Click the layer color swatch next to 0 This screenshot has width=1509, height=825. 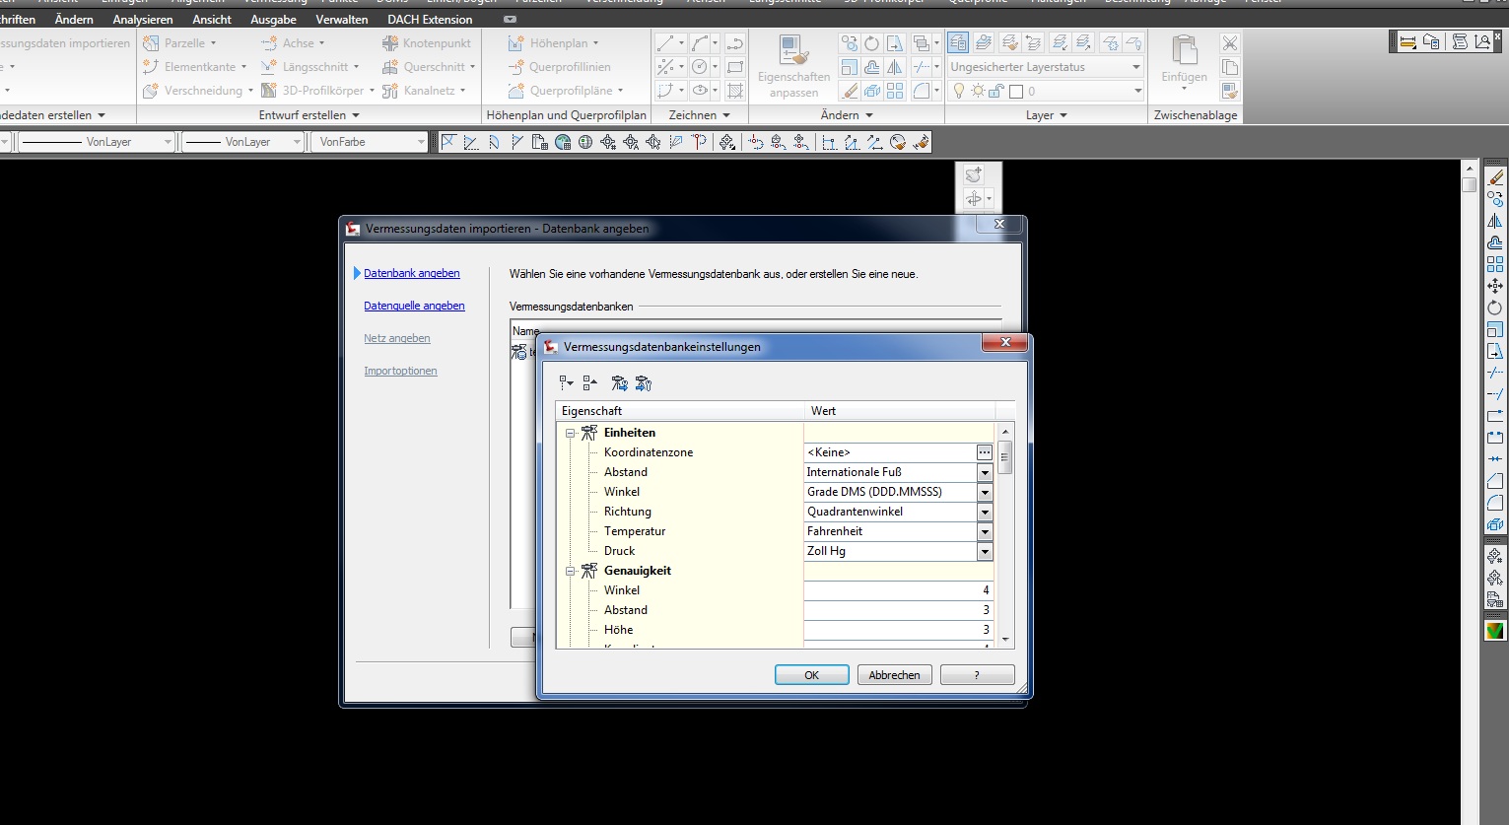coord(1016,92)
